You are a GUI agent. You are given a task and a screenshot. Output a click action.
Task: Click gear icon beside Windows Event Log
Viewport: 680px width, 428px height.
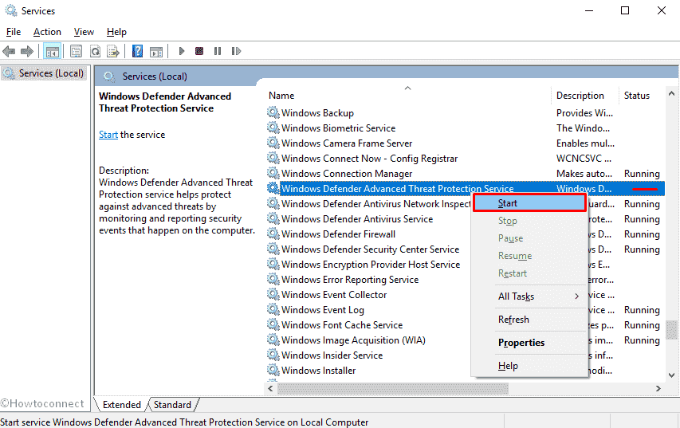pos(273,309)
